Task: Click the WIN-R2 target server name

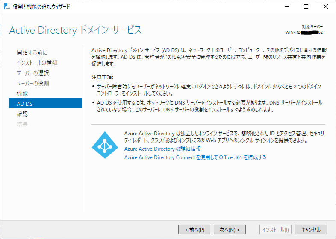Action: click(x=304, y=32)
